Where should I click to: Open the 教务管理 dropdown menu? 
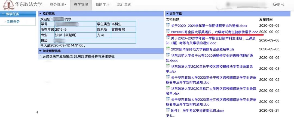tap(58, 5)
